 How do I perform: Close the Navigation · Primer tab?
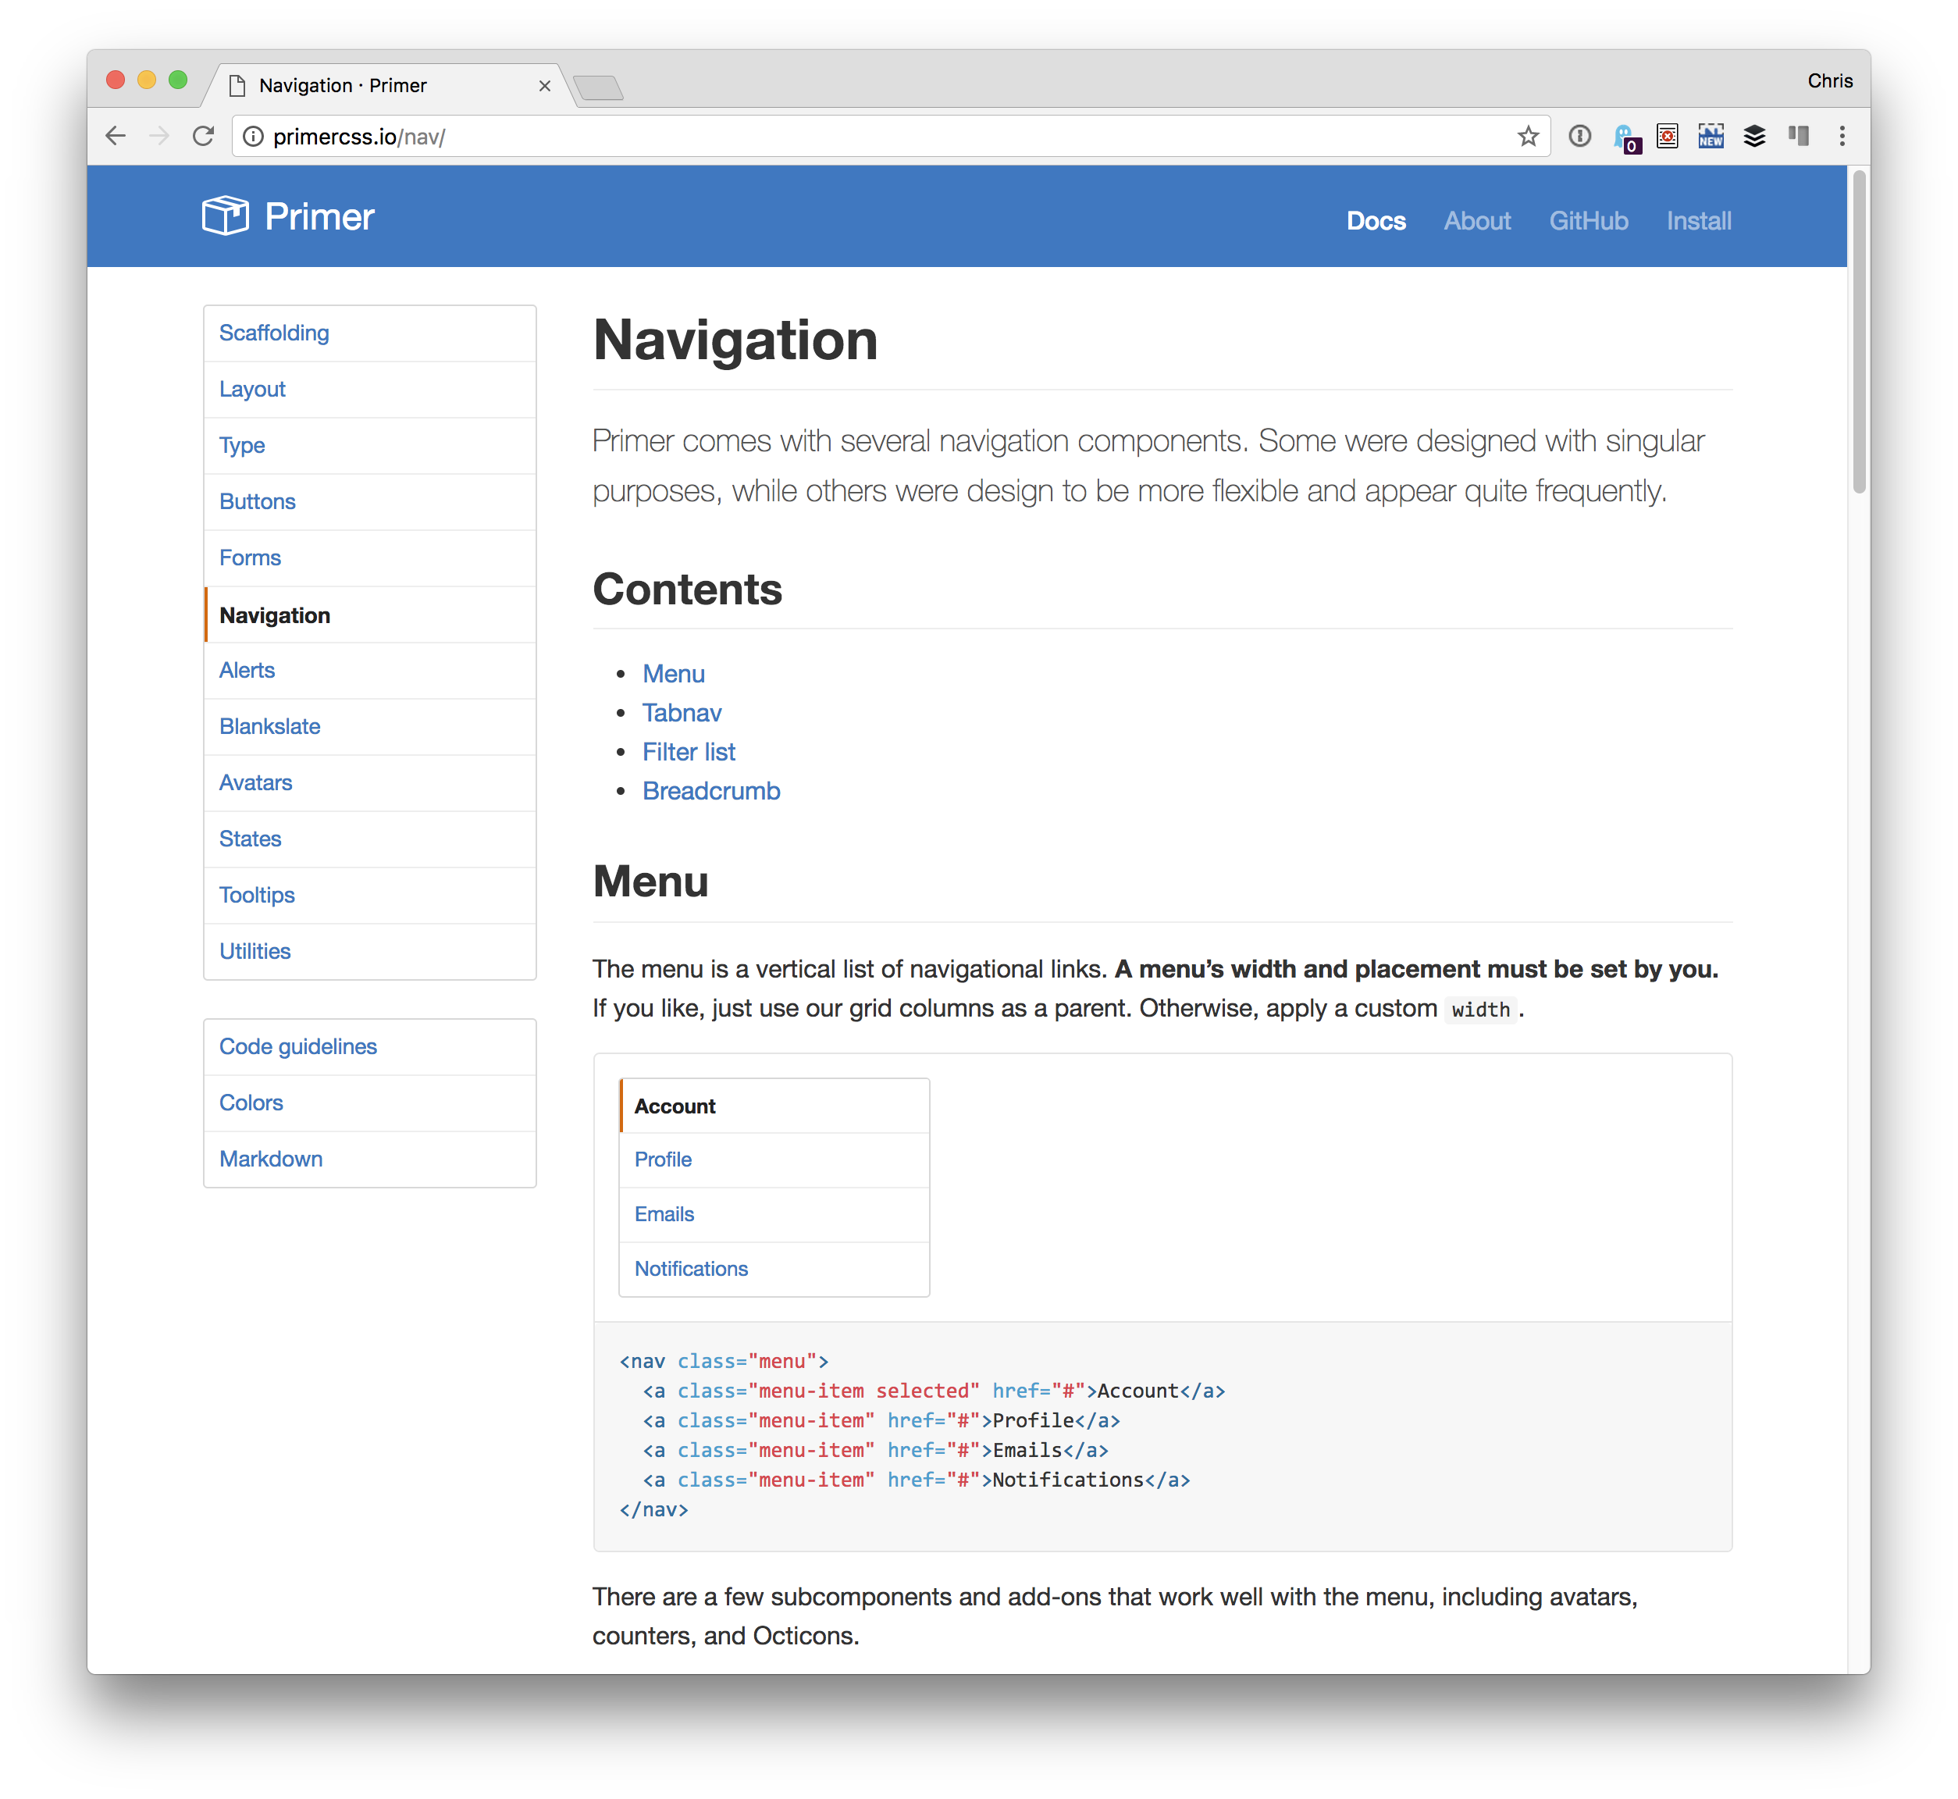tap(545, 86)
